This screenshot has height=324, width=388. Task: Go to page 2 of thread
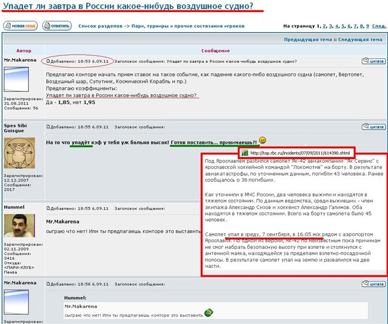[x=324, y=26]
